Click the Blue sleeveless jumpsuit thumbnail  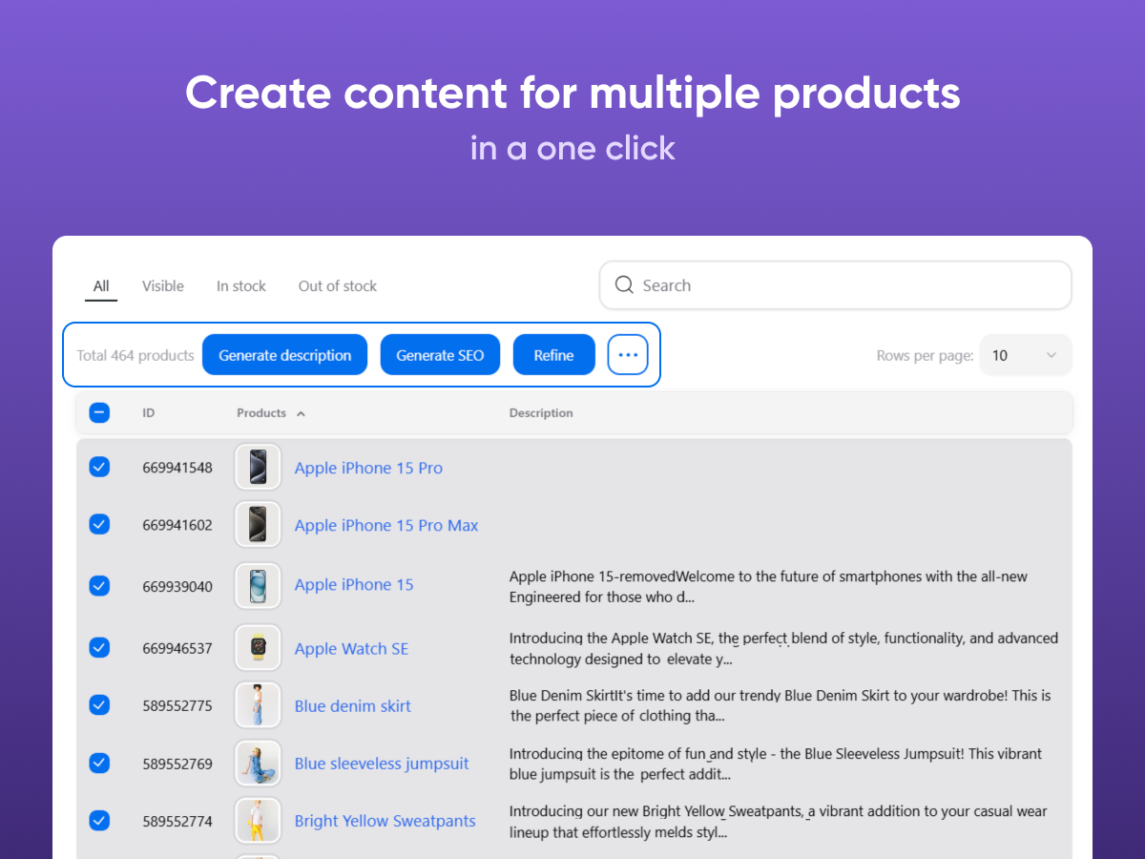pos(258,763)
